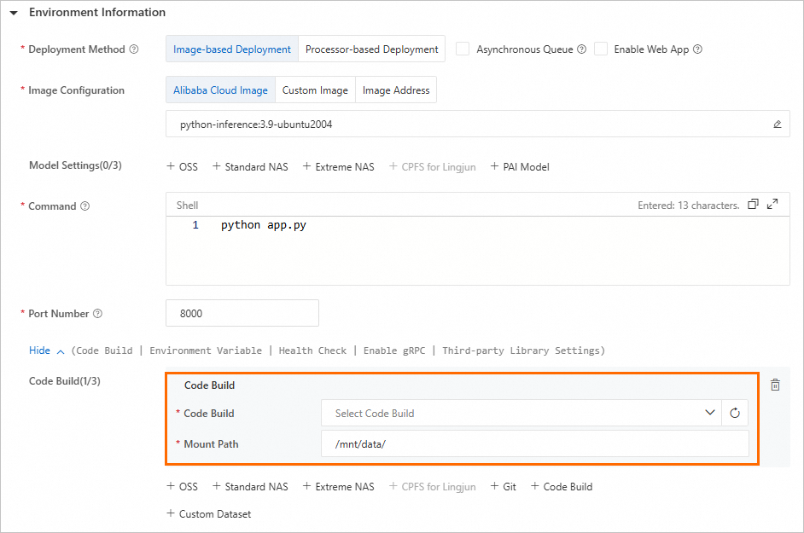Add a Git source under Code Build
The width and height of the screenshot is (804, 533).
point(504,487)
